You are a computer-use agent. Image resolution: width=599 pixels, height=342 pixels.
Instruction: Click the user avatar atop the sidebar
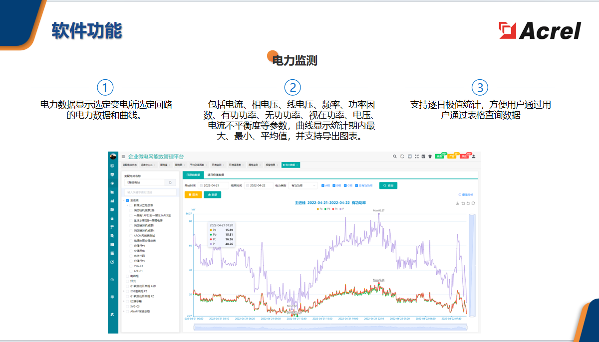(113, 156)
